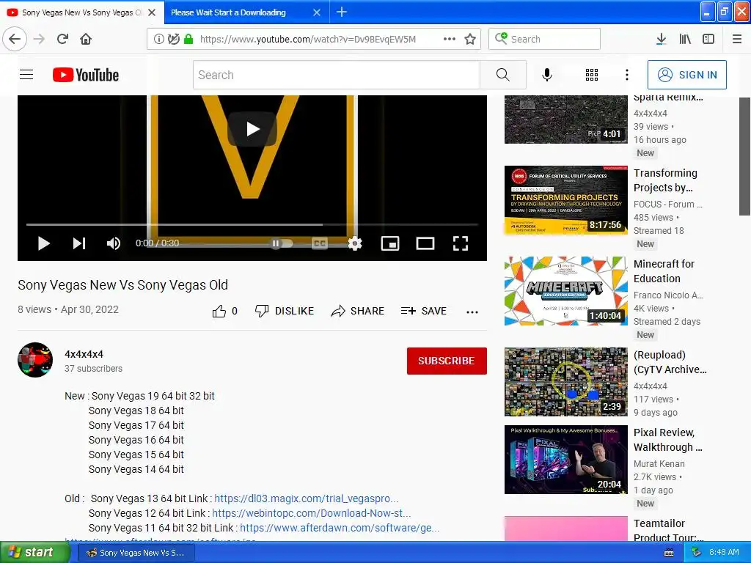Open YouTube guide hamburger menu
Viewport: 751px width, 563px height.
point(26,74)
